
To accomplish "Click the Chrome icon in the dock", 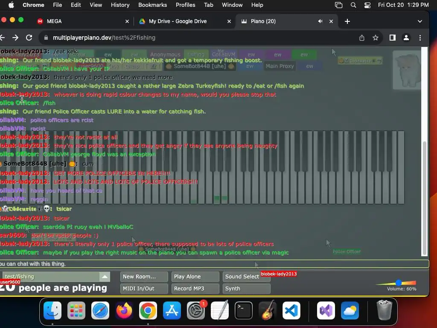I will [148, 310].
